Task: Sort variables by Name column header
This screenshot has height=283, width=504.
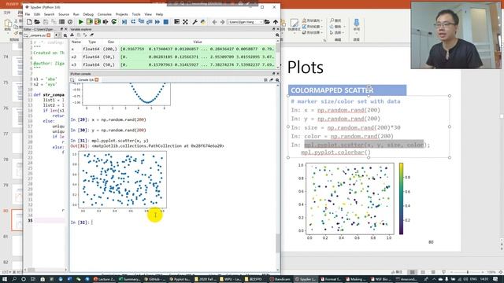Action: tap(76, 42)
